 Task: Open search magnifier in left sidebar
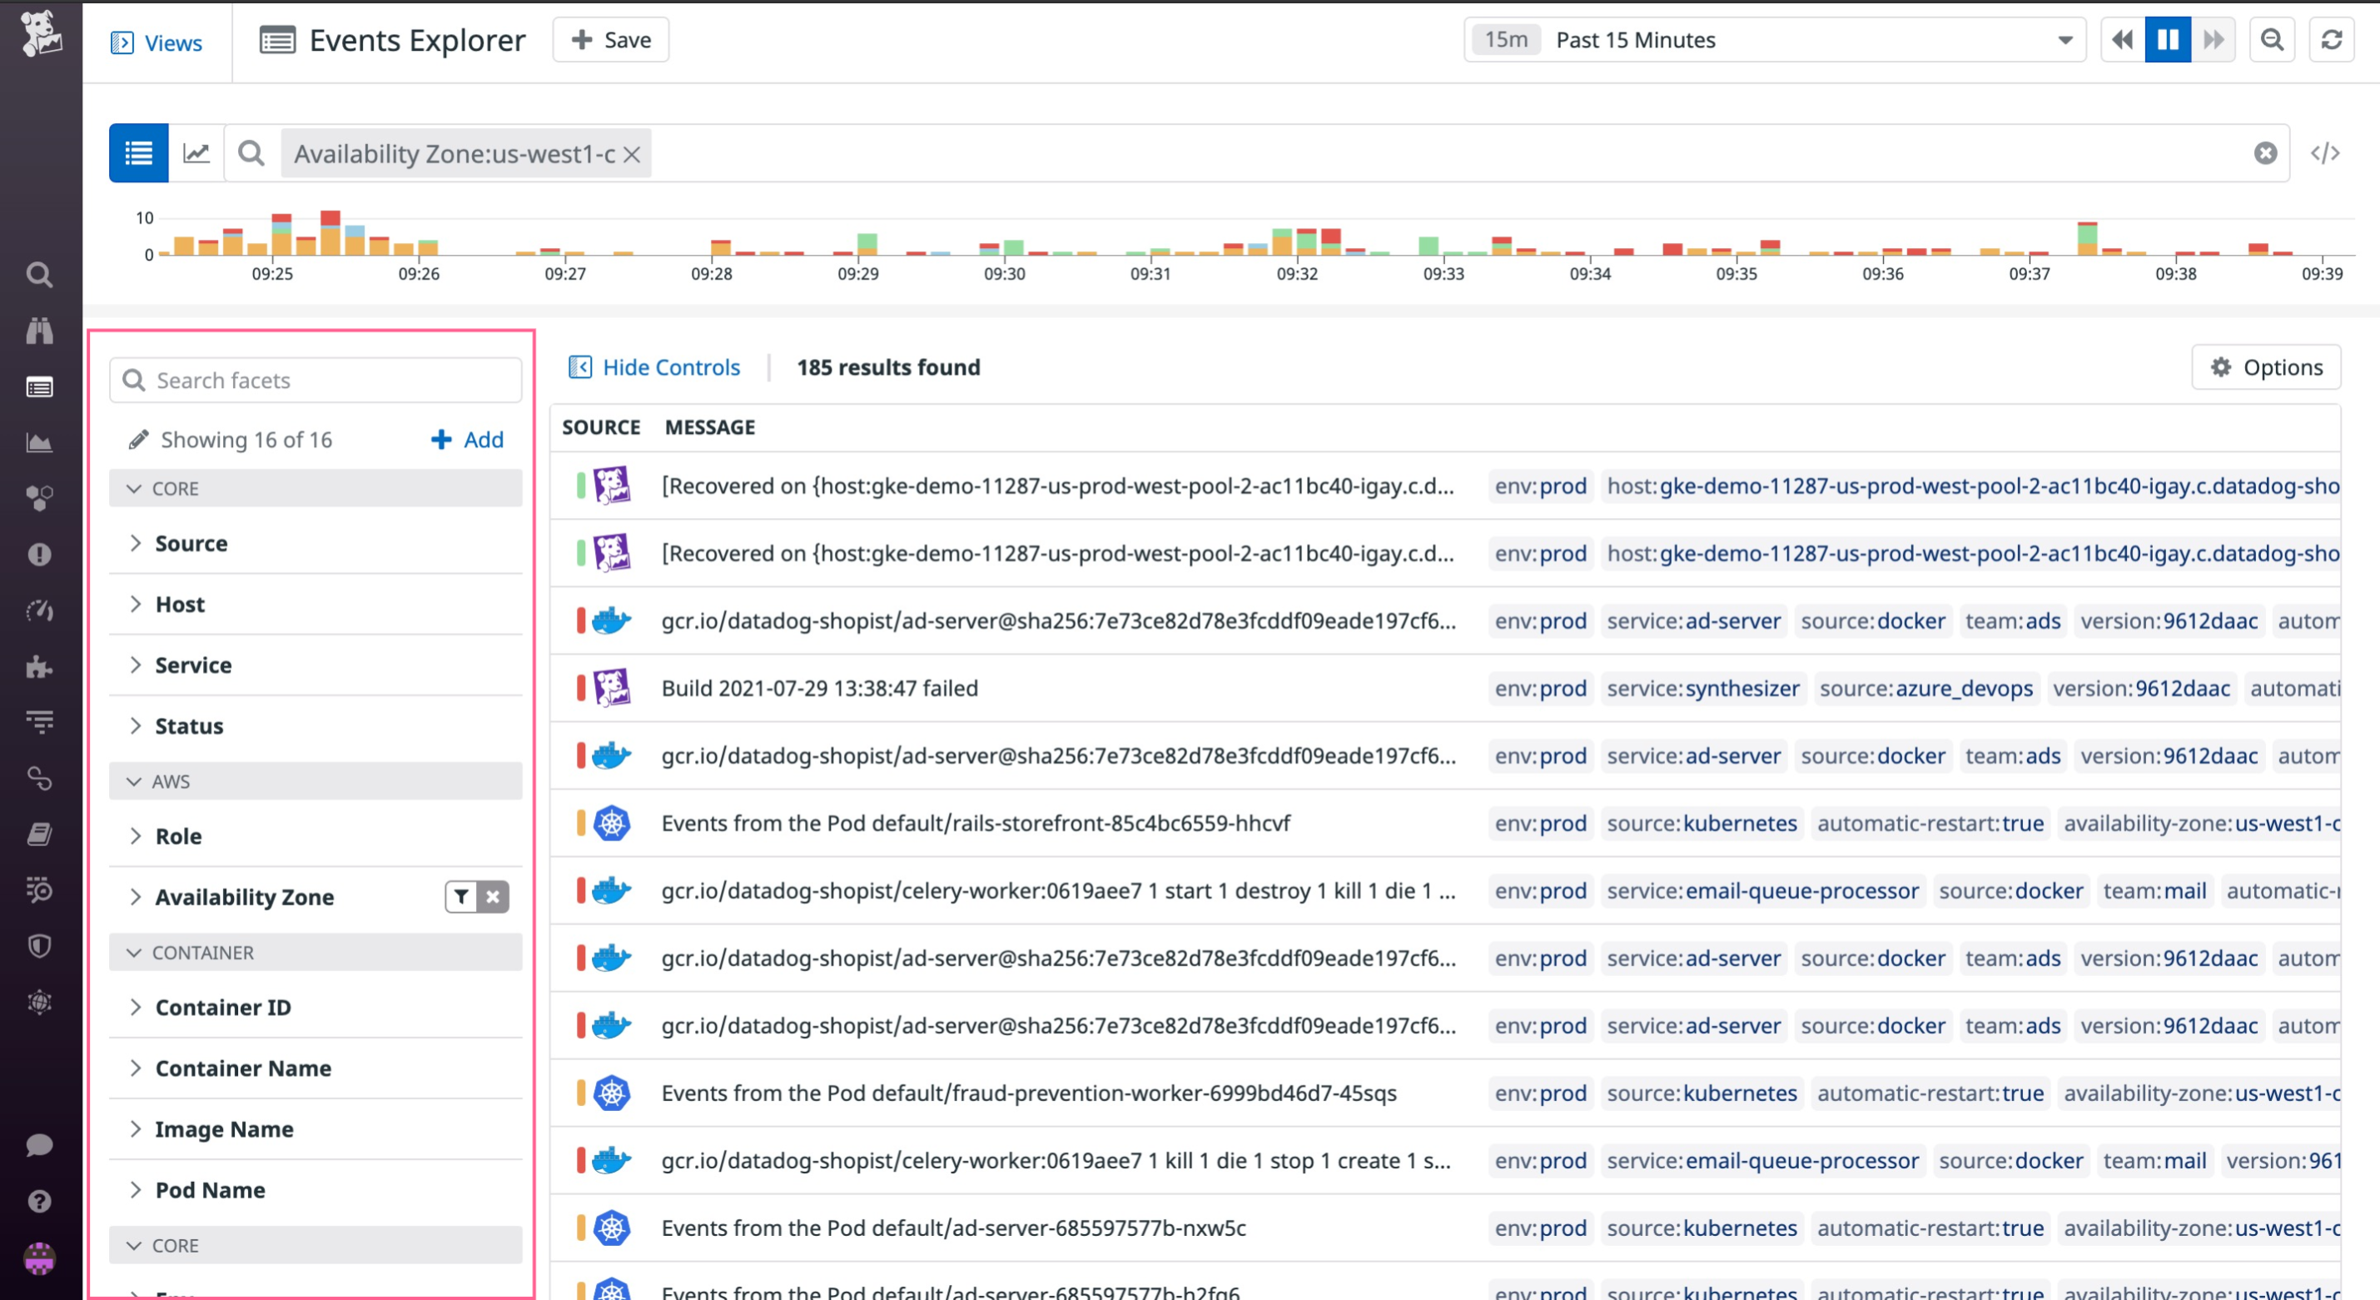(40, 275)
